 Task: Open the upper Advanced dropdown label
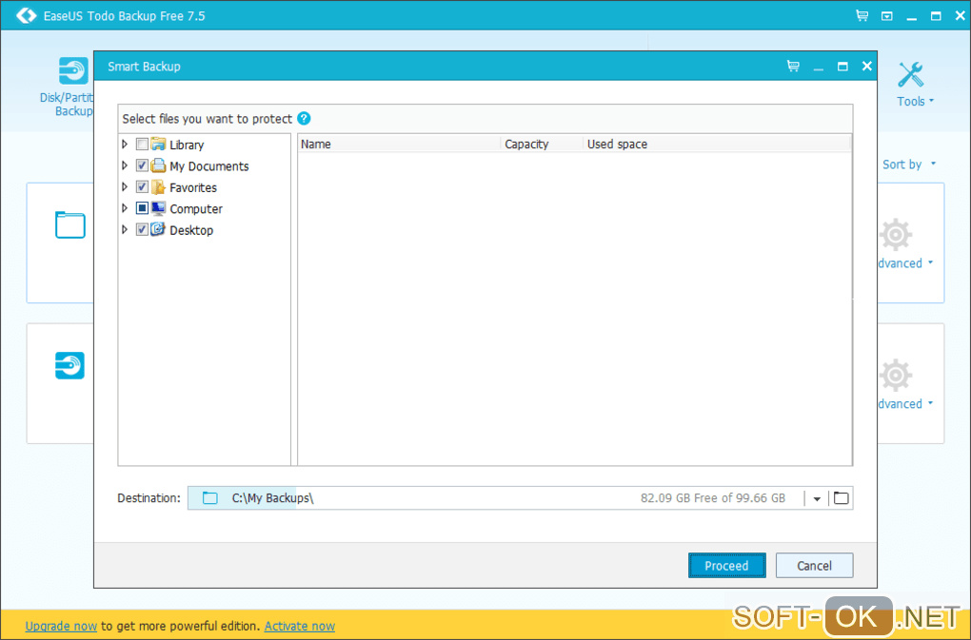point(904,263)
